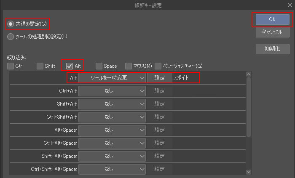
Task: Click 設定 button in the Alt+Space row
Action: coord(160,130)
